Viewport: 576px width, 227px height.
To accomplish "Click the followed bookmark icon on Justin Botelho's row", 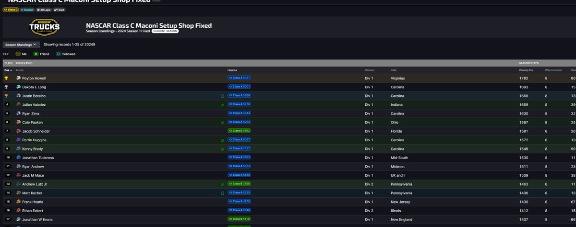I will 222,96.
